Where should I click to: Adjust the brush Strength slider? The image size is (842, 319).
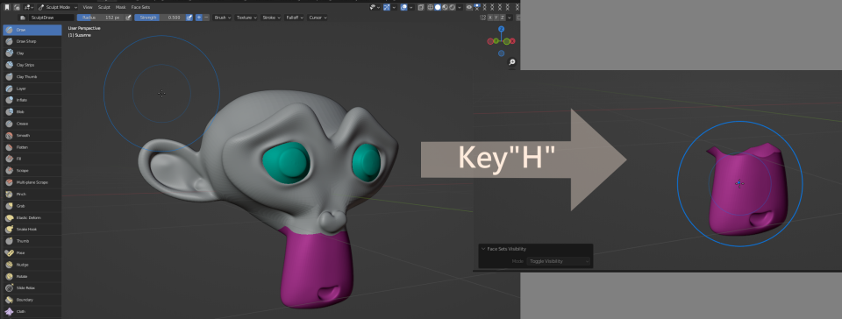pyautogui.click(x=160, y=18)
